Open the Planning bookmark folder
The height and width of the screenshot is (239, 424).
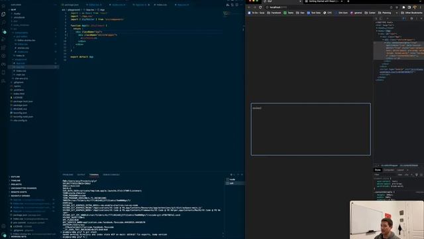point(384,13)
